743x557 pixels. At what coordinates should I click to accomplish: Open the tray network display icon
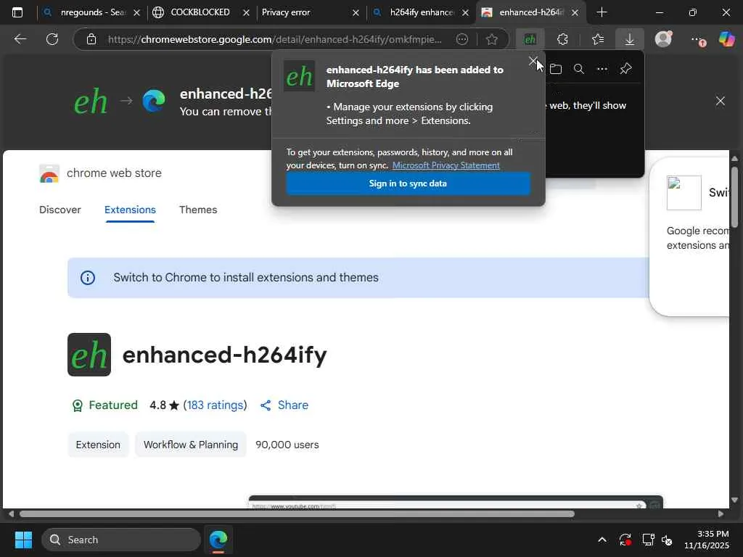pos(648,540)
